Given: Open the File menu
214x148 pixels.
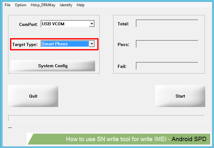Looking at the screenshot, I should [x=8, y=5].
